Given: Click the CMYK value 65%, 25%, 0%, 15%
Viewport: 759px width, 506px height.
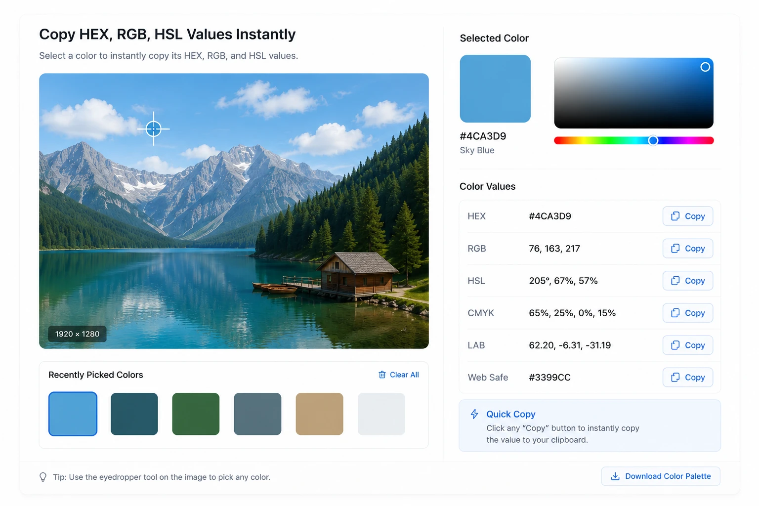Looking at the screenshot, I should click(x=572, y=313).
